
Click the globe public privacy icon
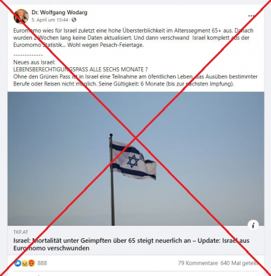74,20
